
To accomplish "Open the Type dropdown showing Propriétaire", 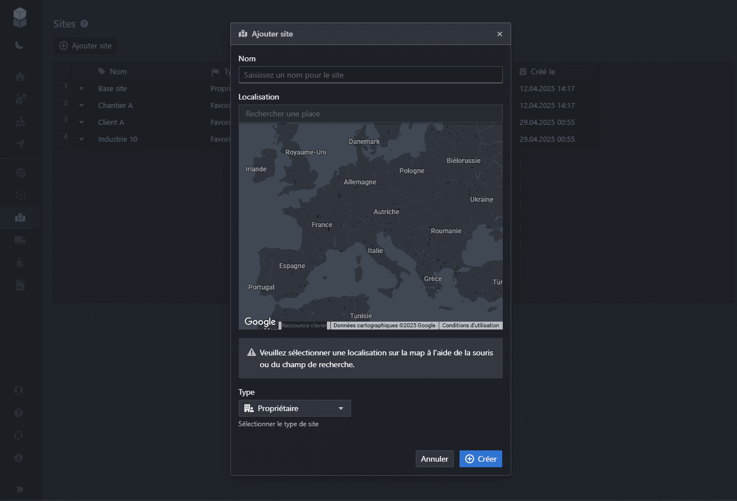I will 294,408.
